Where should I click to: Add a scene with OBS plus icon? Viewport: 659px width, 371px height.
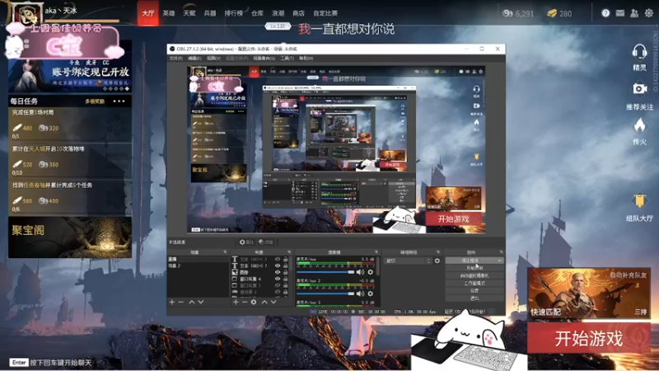171,302
